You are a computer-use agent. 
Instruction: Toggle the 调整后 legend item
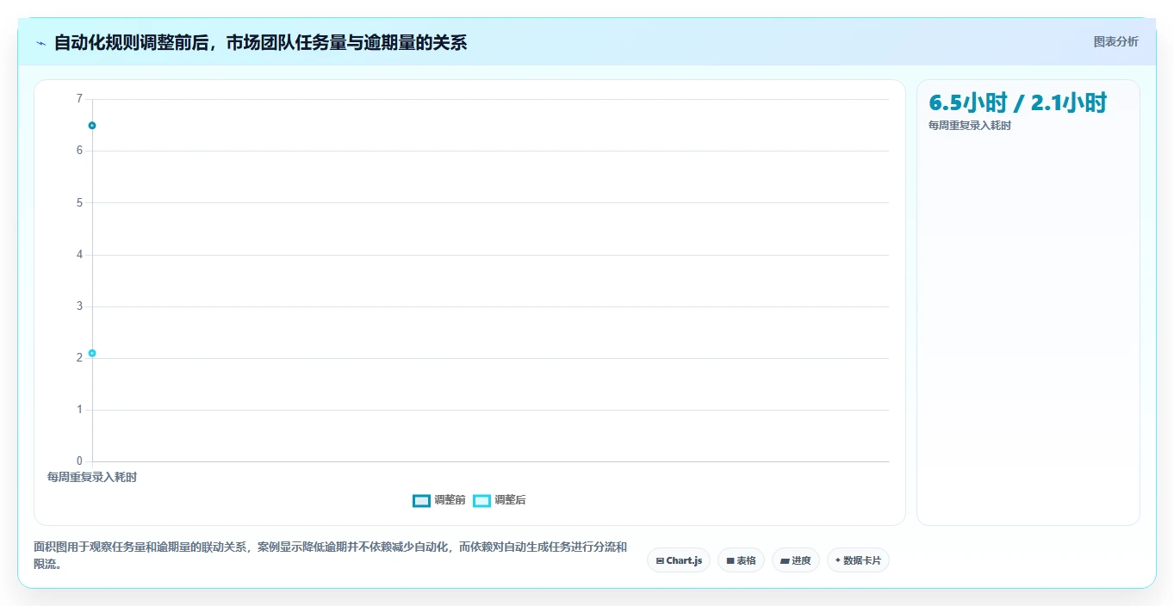(500, 500)
